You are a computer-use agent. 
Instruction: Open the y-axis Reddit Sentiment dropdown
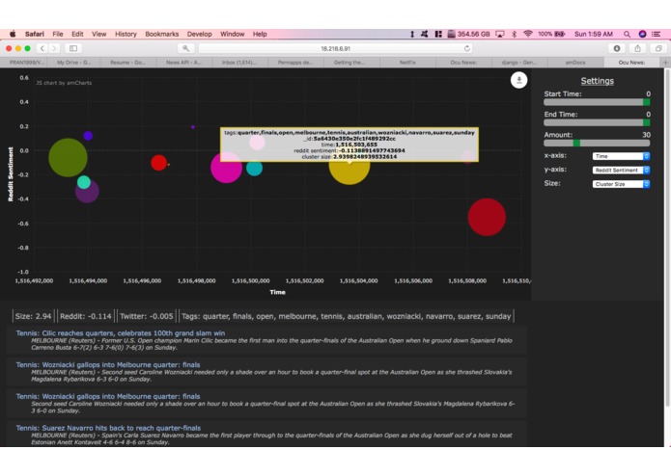(x=621, y=170)
